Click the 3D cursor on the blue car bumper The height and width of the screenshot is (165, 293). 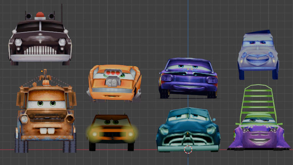pos(188,149)
